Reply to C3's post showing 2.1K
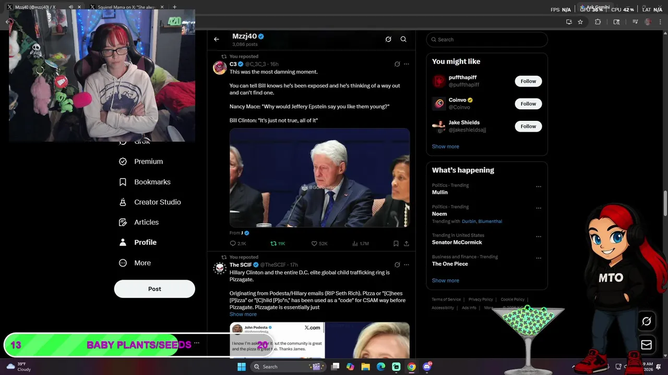This screenshot has height=375, width=668. pos(238,243)
